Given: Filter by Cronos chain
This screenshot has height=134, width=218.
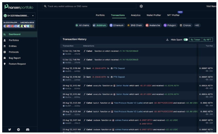Looking at the screenshot, I should [x=185, y=25].
